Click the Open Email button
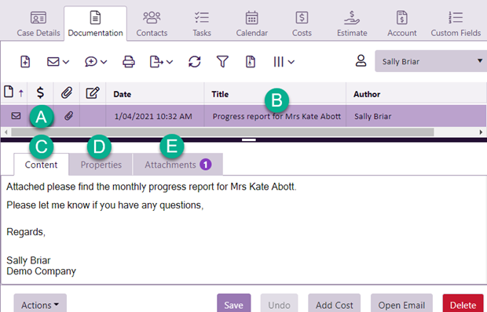 [x=401, y=304]
